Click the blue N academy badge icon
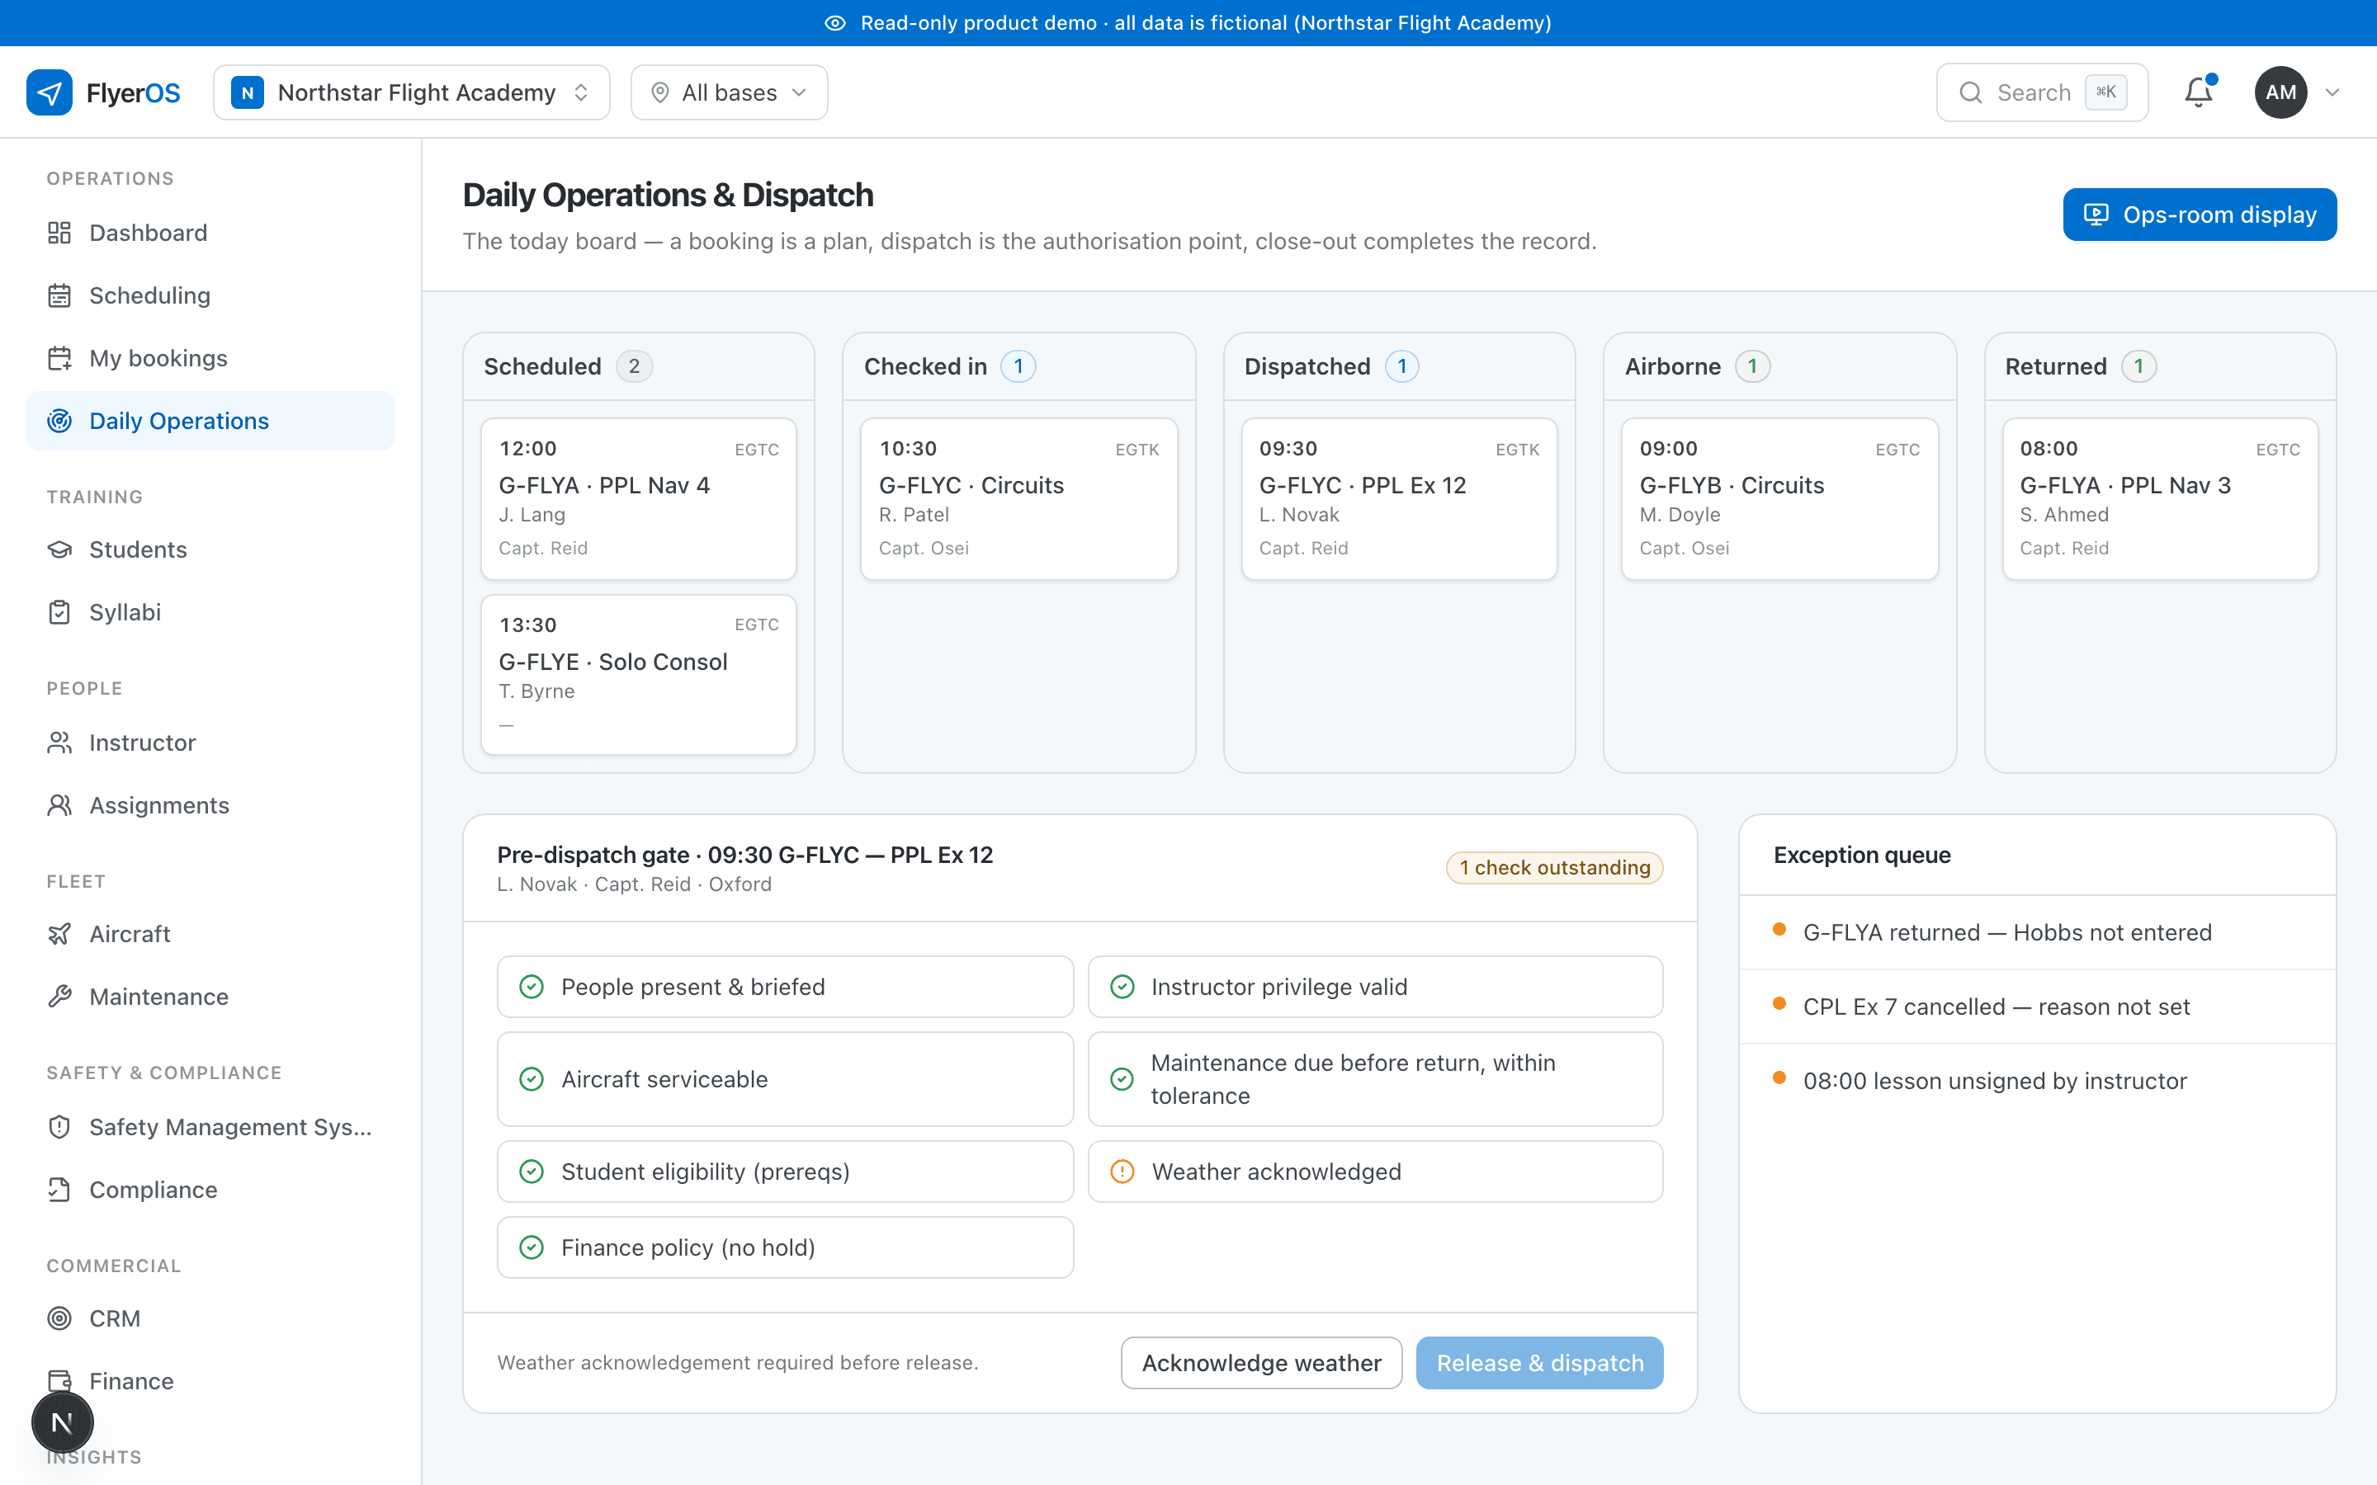The image size is (2377, 1485). [248, 92]
